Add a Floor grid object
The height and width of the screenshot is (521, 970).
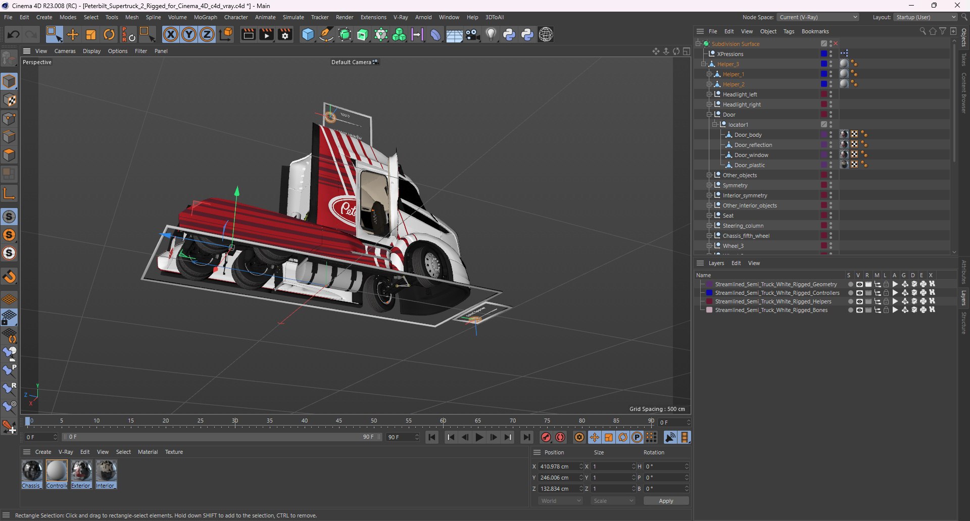454,34
